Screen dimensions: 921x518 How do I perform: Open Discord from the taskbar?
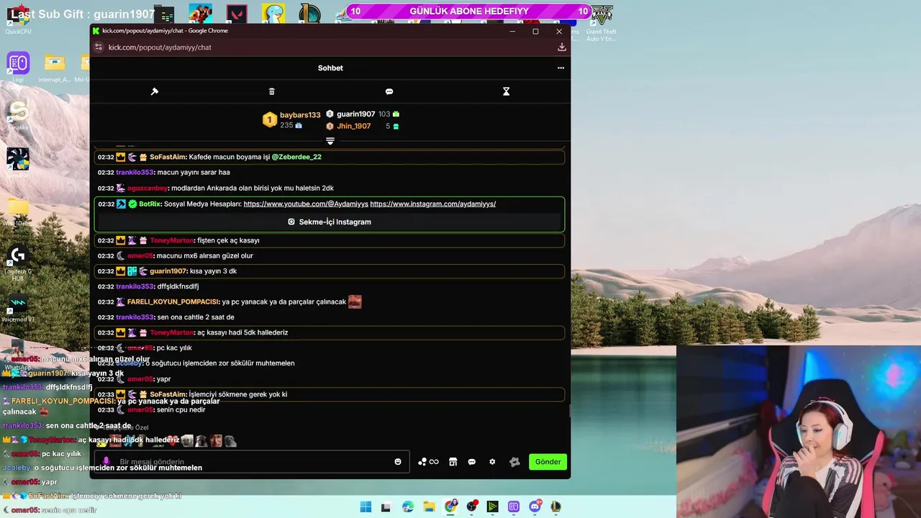tap(535, 506)
